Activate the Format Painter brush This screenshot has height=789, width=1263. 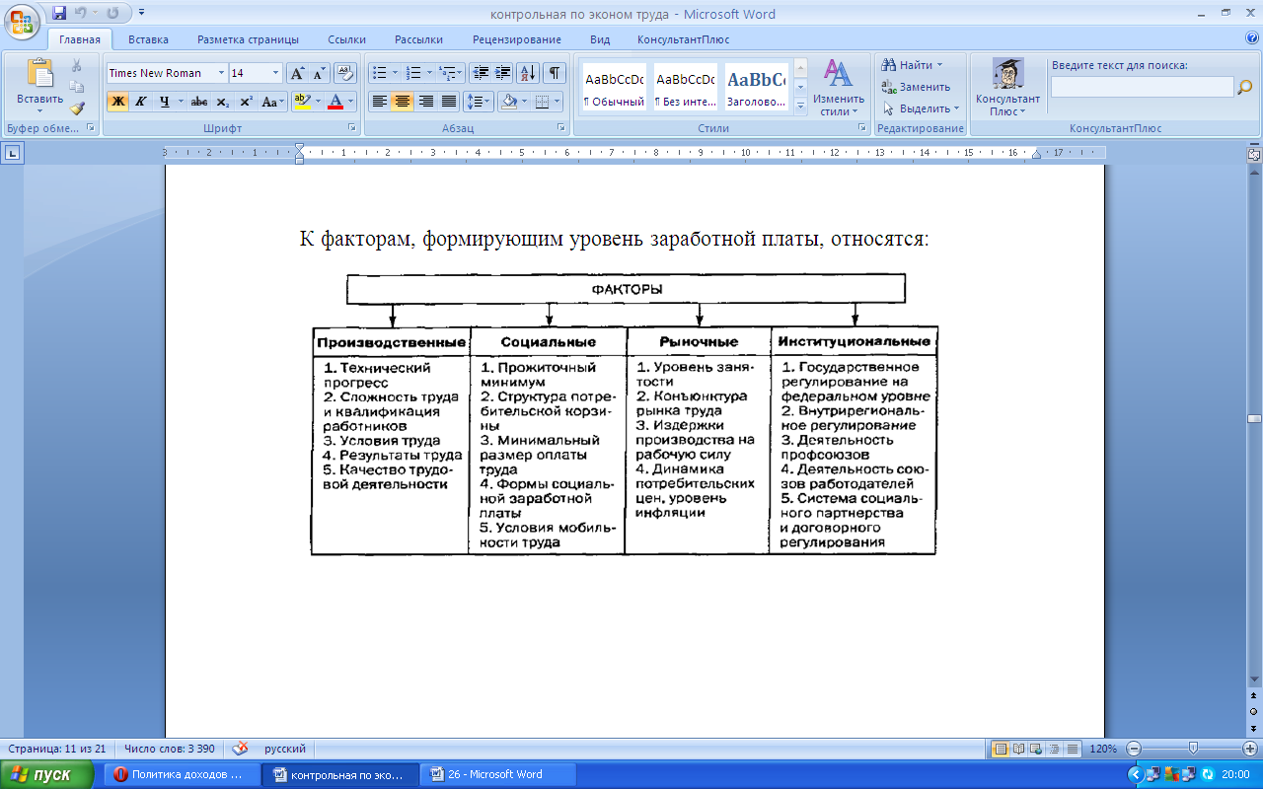tap(77, 108)
